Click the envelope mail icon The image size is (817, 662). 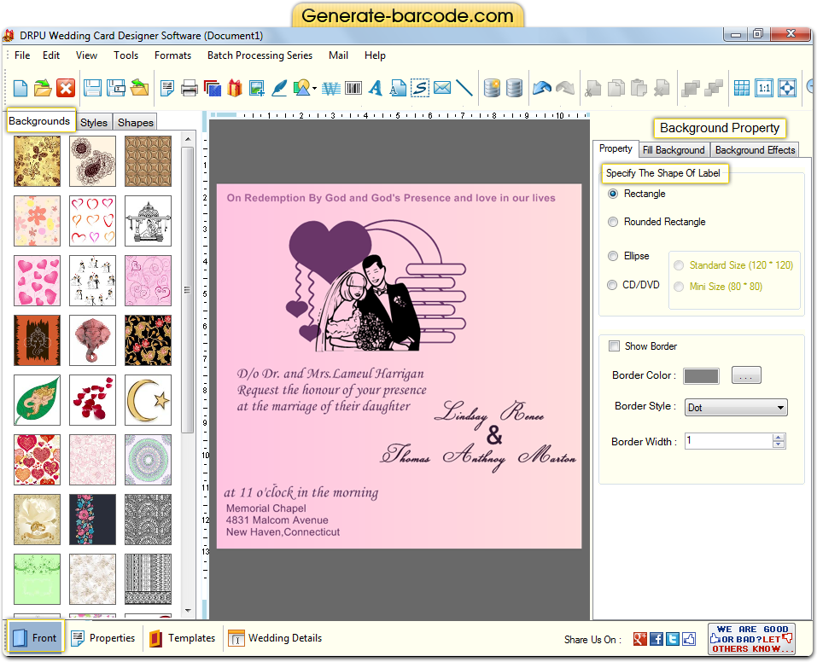(x=442, y=88)
